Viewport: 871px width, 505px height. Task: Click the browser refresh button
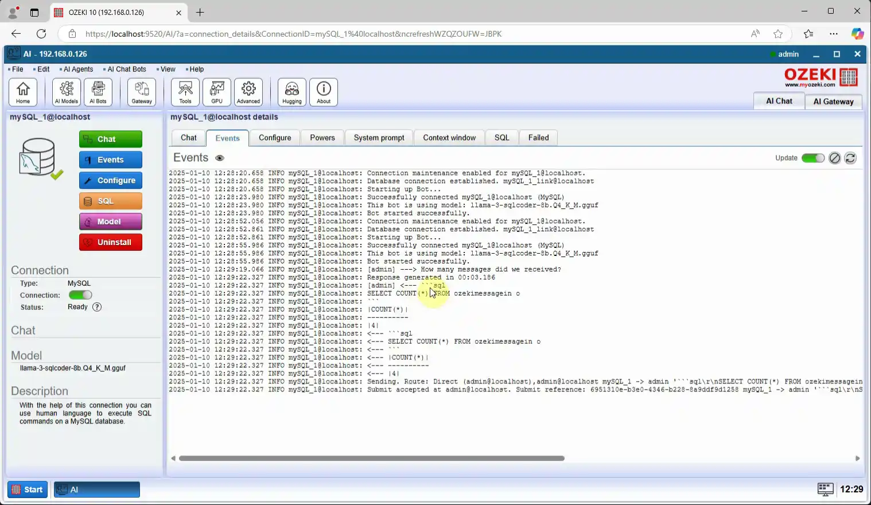tap(41, 34)
